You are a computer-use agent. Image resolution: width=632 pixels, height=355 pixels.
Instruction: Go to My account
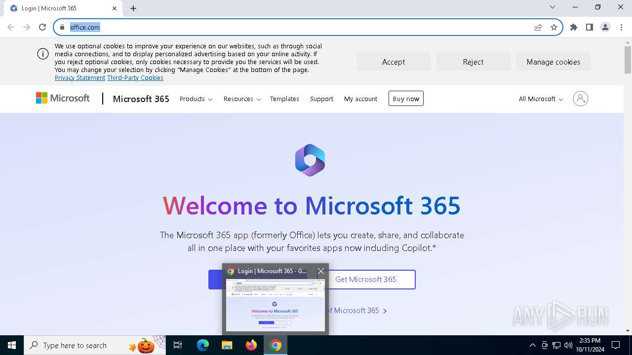tap(361, 99)
